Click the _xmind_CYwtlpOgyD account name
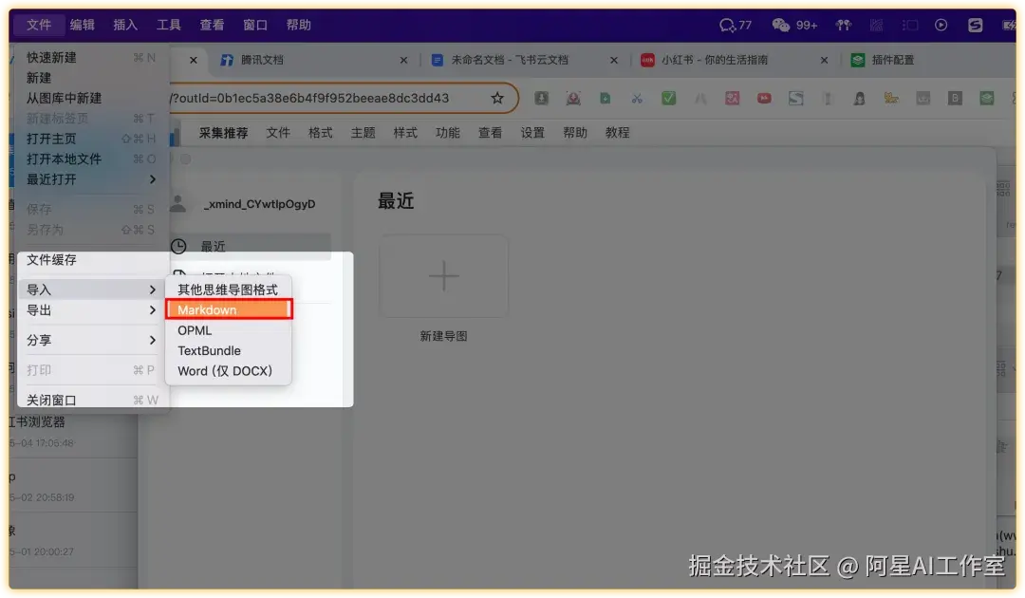Screen dimensions: 1025x598 pos(259,204)
